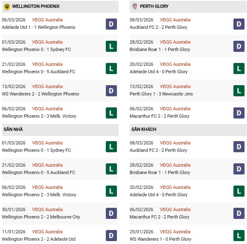Open VĐQG Australia link dated 25/01/2026

tap(175, 232)
